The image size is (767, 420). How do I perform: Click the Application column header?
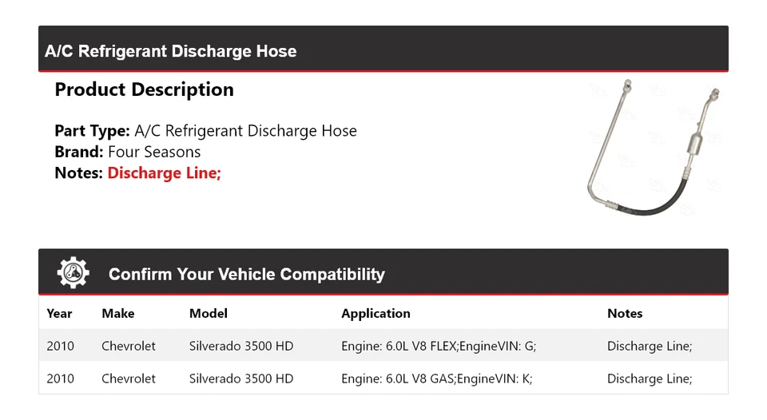tap(376, 314)
